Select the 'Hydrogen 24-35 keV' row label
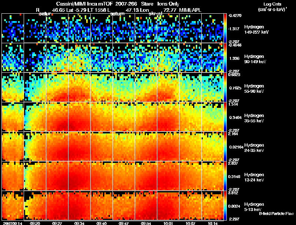The width and height of the screenshot is (296, 225). tap(254, 148)
